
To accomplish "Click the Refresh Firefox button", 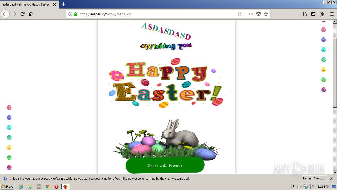I will [x=314, y=178].
